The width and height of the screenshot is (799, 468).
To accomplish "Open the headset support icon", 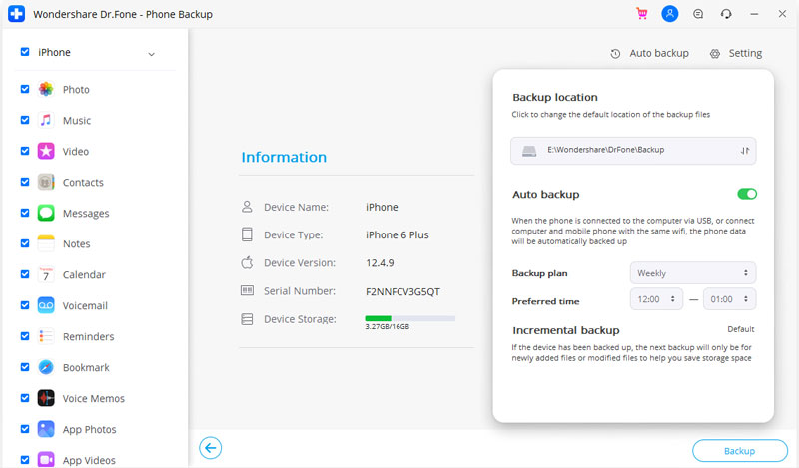I will (726, 14).
